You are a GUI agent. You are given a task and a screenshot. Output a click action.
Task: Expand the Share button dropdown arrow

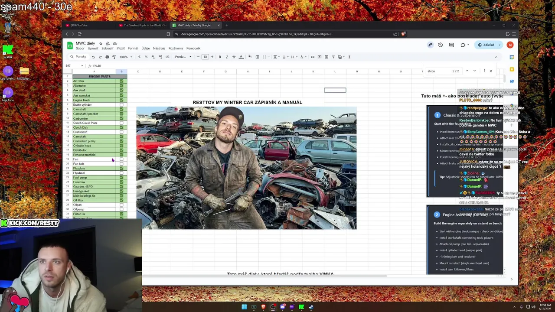499,45
